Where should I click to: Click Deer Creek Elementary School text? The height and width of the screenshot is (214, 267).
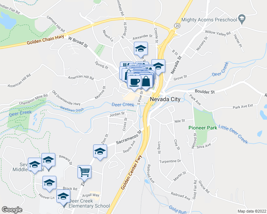click(x=89, y=203)
